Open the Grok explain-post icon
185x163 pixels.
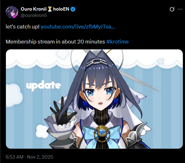point(172,9)
